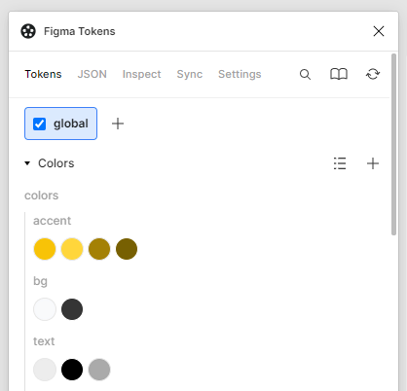407x391 pixels.
Task: Click the Figma Tokens plugin logo
Action: click(28, 31)
